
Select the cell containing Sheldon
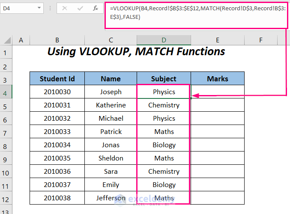pos(111,158)
